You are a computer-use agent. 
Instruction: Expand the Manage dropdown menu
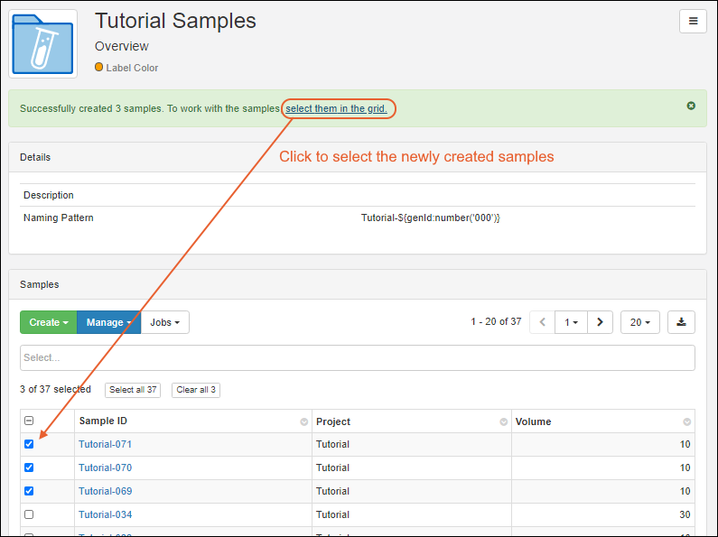click(x=108, y=322)
